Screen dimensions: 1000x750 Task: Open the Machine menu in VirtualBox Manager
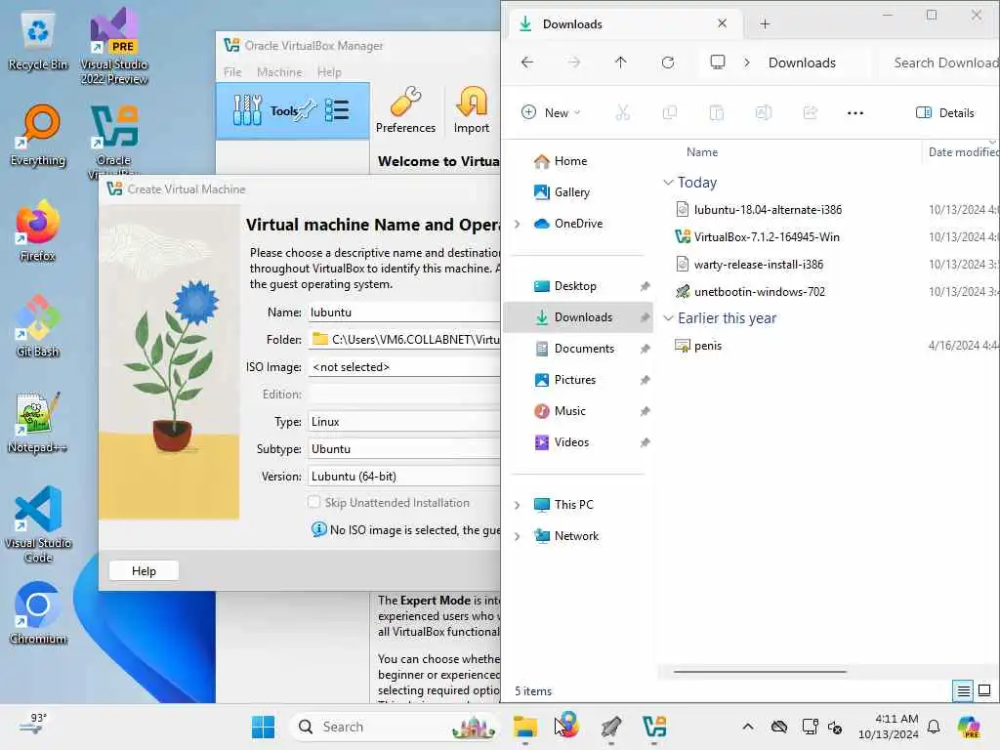279,72
